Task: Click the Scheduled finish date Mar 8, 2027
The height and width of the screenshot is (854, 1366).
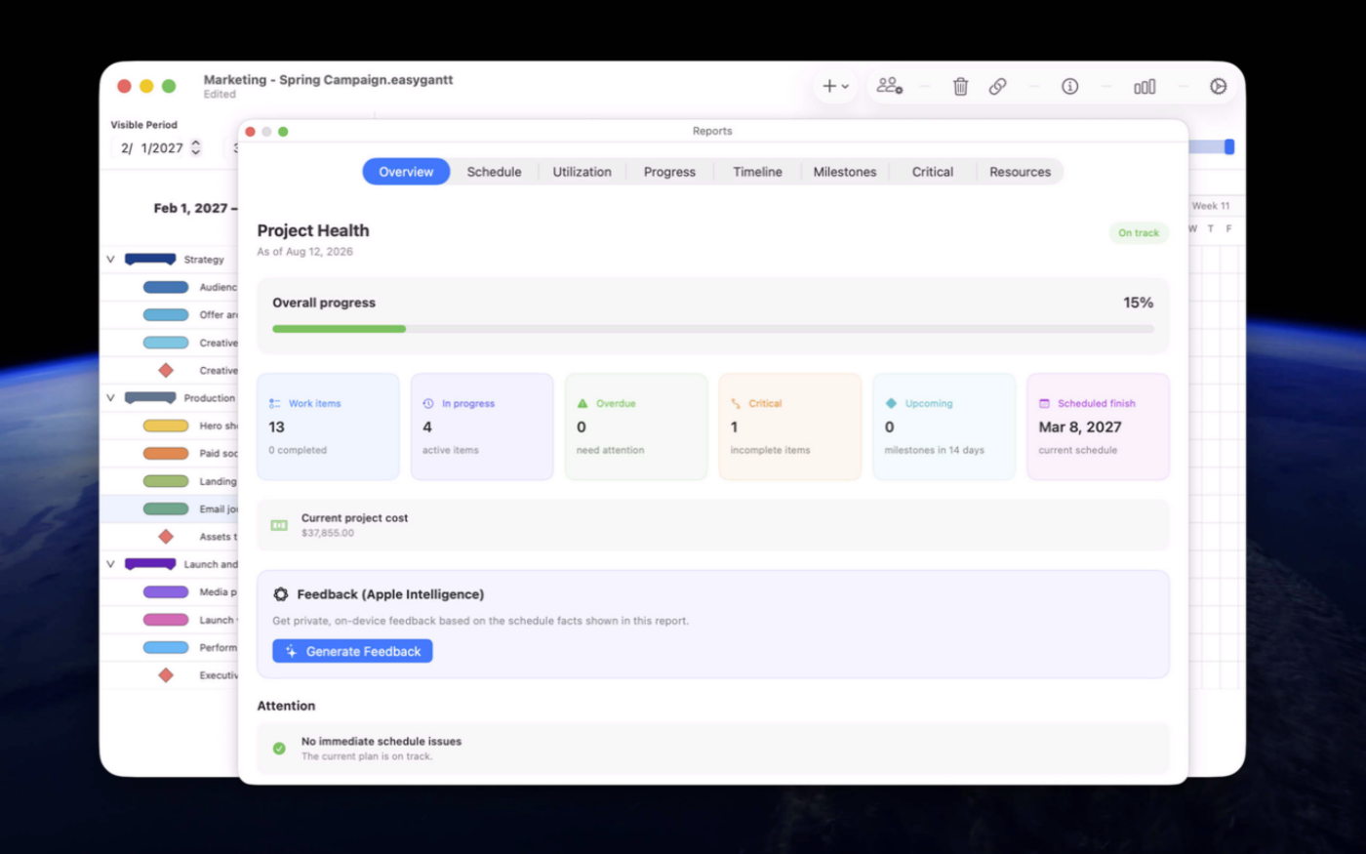Action: (1079, 427)
